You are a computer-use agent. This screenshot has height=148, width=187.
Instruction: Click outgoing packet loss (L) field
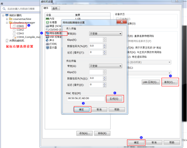[96, 78]
